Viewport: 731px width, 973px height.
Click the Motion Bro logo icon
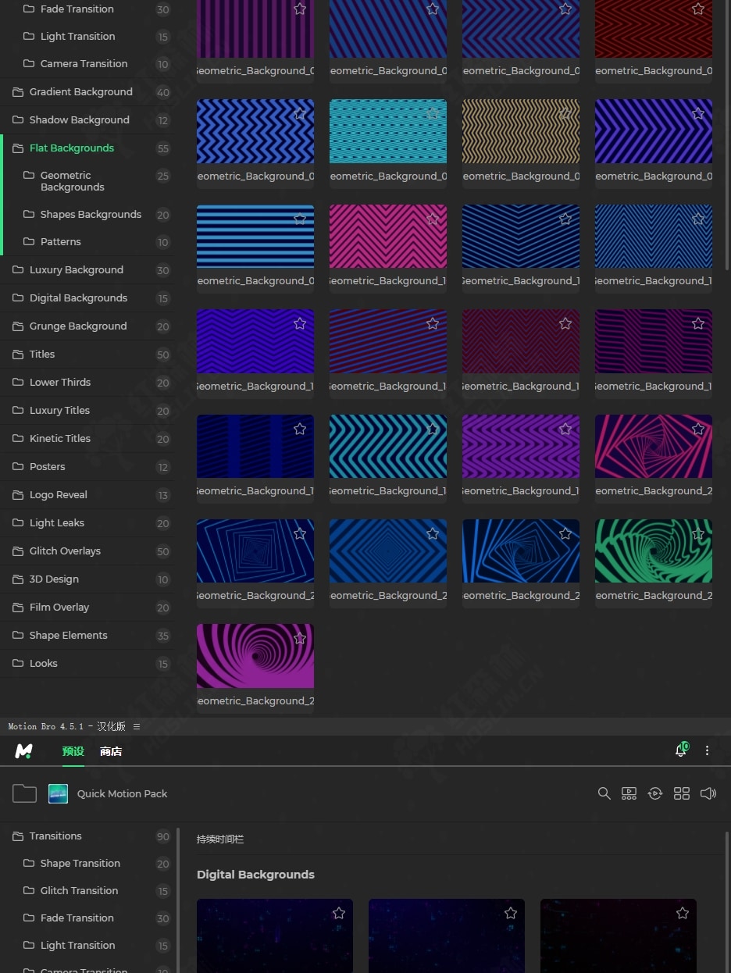(24, 751)
